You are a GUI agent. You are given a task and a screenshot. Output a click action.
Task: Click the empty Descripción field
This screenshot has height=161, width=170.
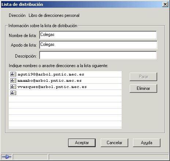[x=98, y=55]
